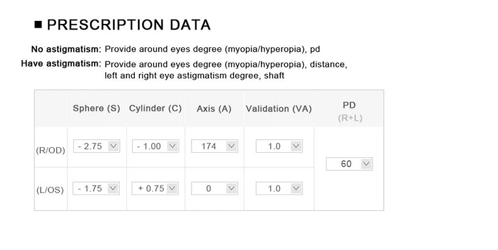Click the Cylinder (C) column header
498x250 pixels.
point(155,109)
